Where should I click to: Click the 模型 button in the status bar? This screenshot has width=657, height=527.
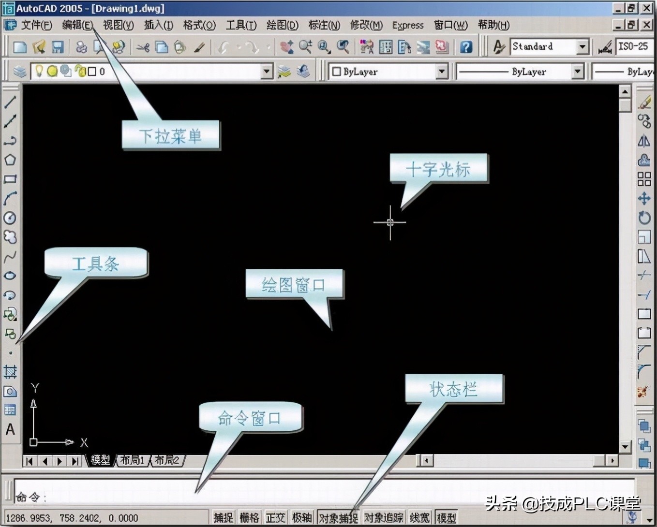(x=446, y=517)
